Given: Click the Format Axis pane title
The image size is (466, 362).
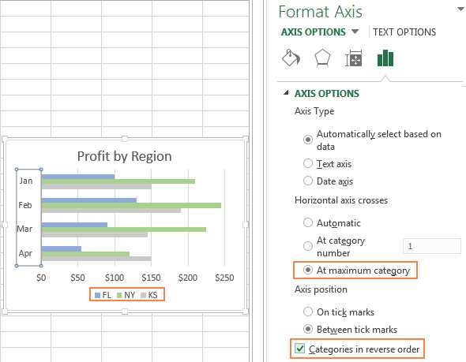Looking at the screenshot, I should [x=321, y=12].
